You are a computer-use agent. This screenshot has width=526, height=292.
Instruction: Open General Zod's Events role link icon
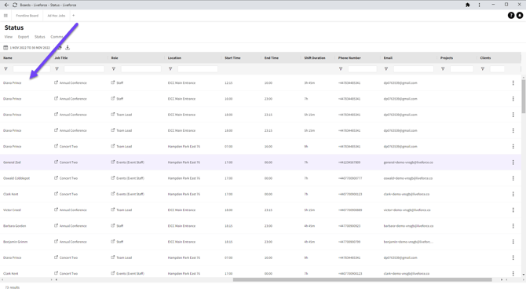pyautogui.click(x=113, y=162)
